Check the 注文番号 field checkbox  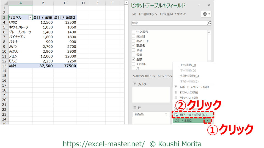[134, 32]
